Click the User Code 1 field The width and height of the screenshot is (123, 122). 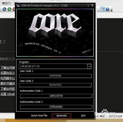(55, 76)
